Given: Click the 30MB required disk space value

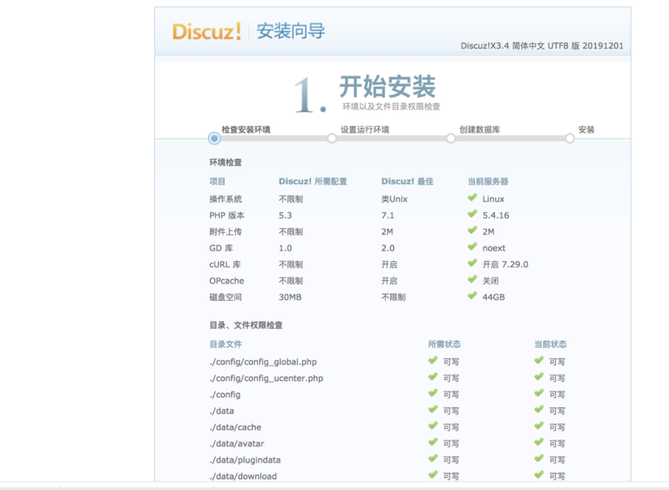Looking at the screenshot, I should (x=290, y=297).
